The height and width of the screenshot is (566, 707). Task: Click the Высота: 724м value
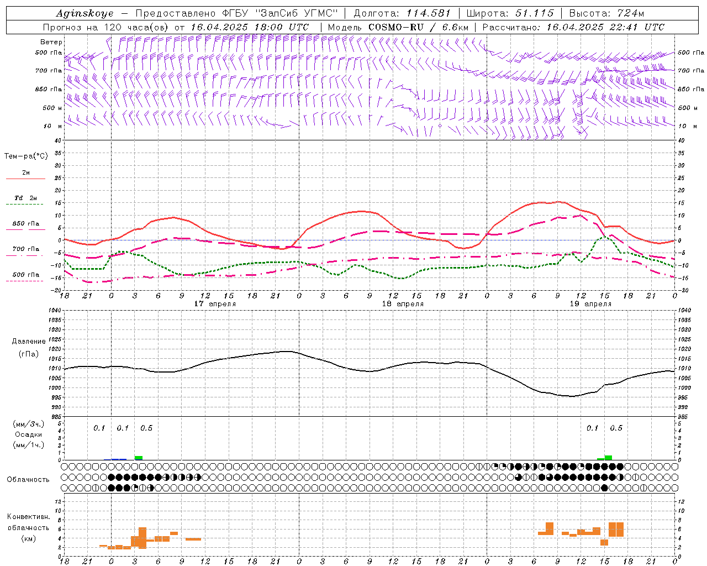click(x=606, y=13)
